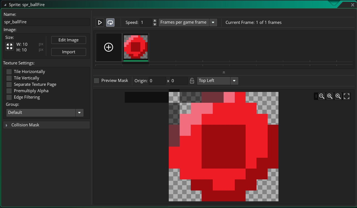Toggle Premultiply Alpha option
The width and height of the screenshot is (357, 208).
point(9,91)
